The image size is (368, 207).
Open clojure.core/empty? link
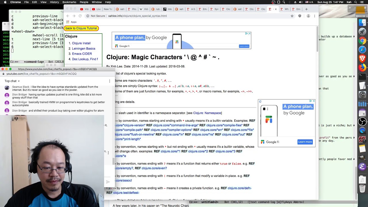tap(124, 168)
